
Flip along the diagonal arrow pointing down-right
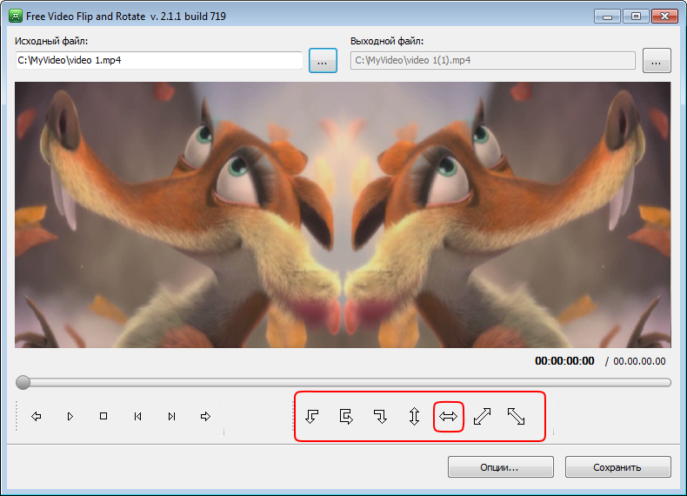click(517, 416)
